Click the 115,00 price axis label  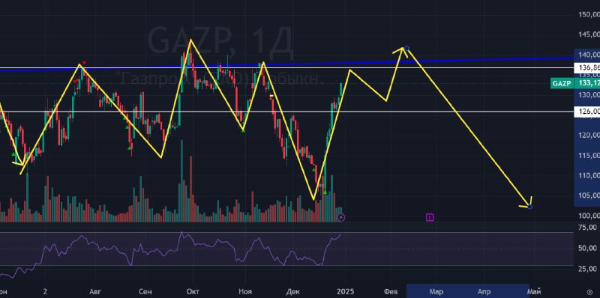(x=589, y=156)
